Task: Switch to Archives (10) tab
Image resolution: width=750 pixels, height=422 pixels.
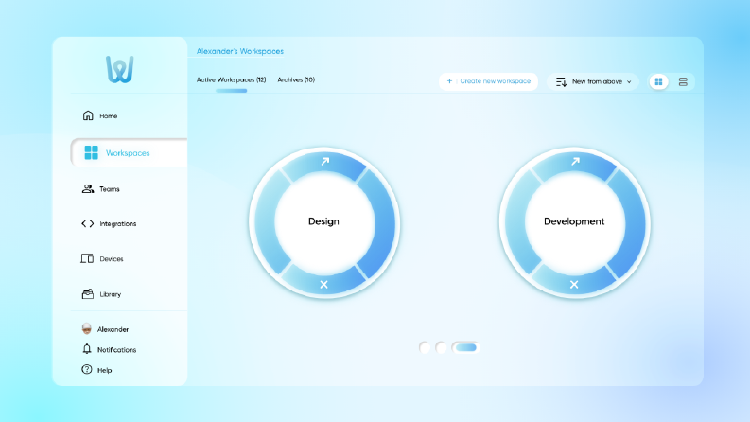Action: [x=296, y=79]
